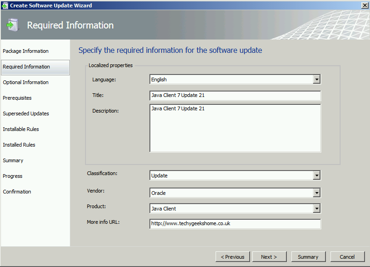Open the Language dropdown arrow

(317, 80)
